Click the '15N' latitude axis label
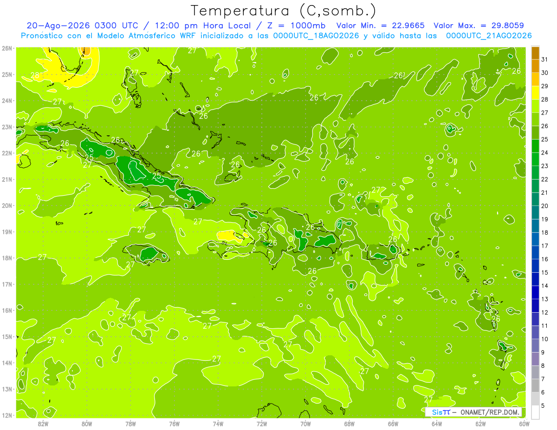Image resolution: width=557 pixels, height=430 pixels. tap(6, 336)
